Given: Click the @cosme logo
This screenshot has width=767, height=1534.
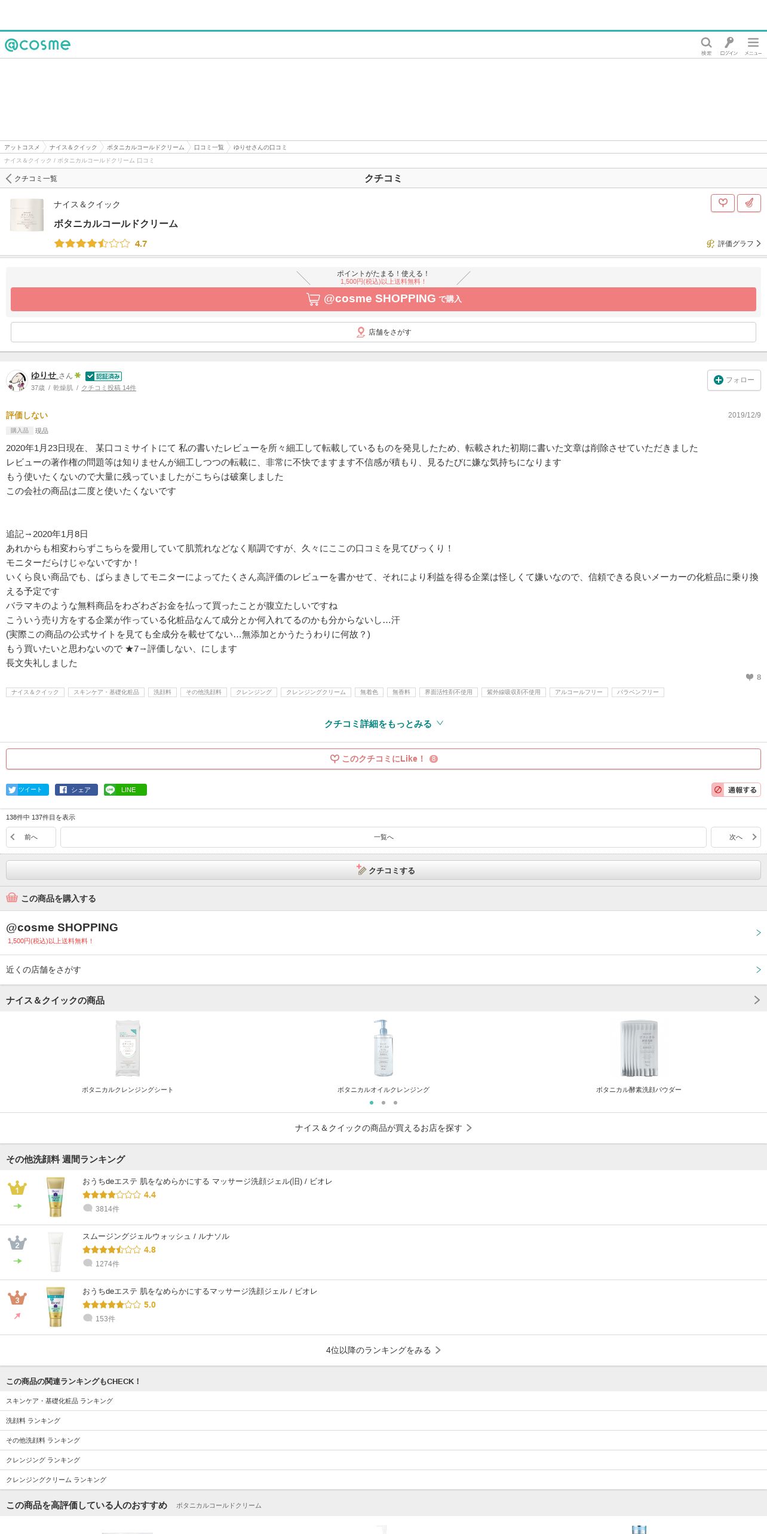Looking at the screenshot, I should click(x=38, y=45).
